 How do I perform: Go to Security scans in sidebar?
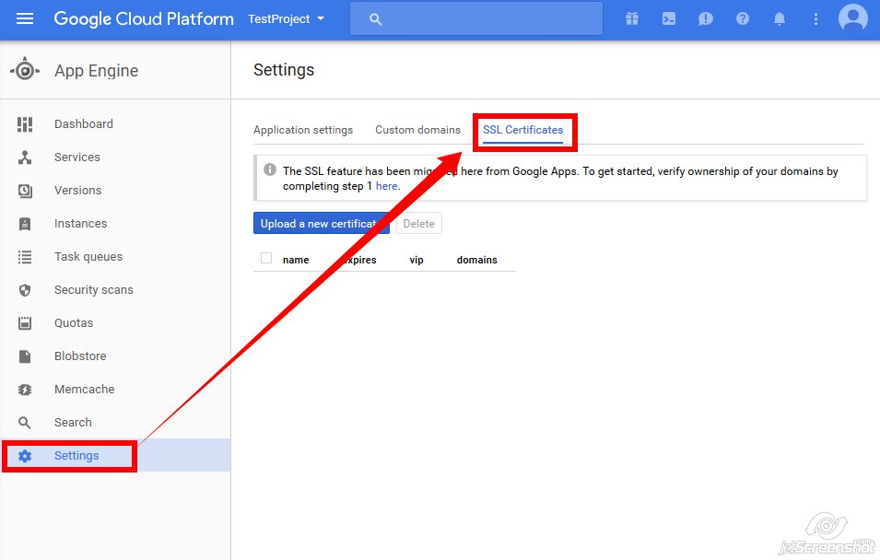93,290
